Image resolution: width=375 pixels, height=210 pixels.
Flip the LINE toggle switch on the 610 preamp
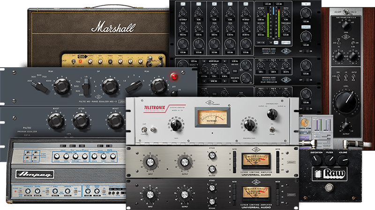338,77
